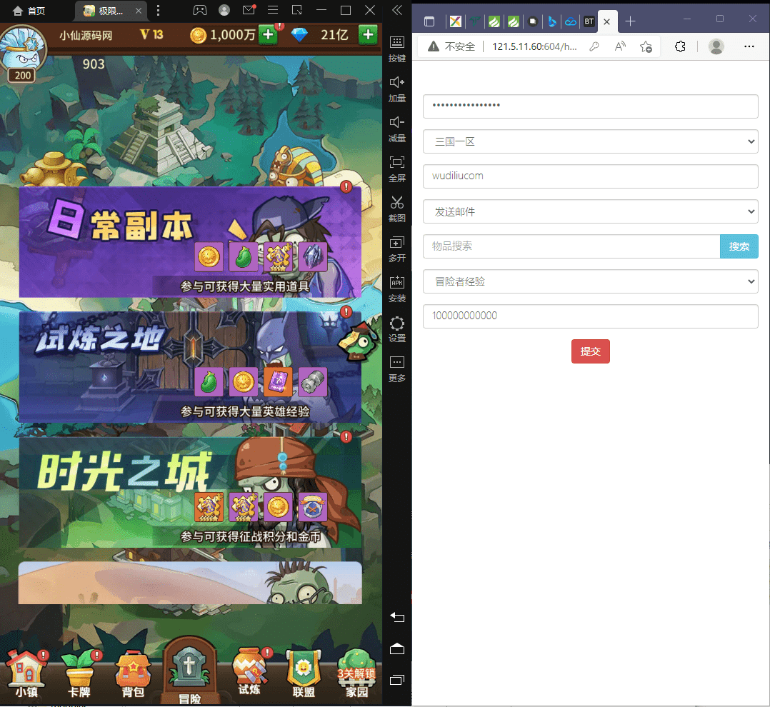Close the active browser tab
The image size is (770, 707).
pos(607,21)
